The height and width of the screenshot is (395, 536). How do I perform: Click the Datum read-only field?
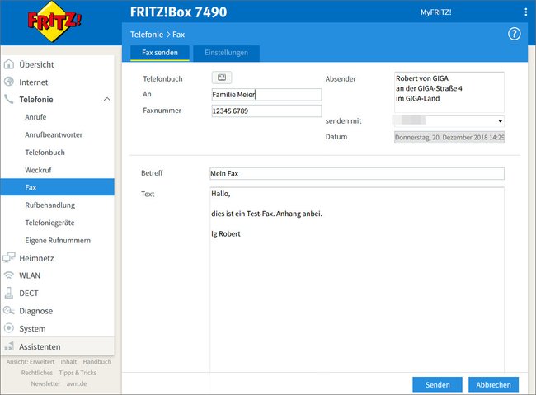(x=449, y=137)
